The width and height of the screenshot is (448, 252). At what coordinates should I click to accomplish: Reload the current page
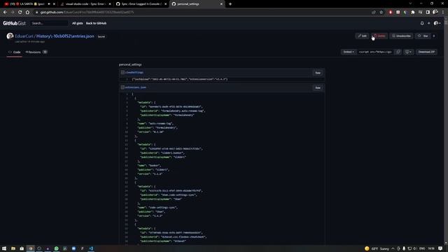click(x=20, y=13)
